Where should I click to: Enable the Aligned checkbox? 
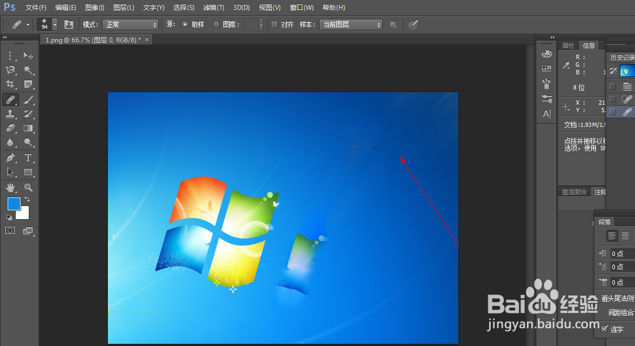click(x=274, y=25)
